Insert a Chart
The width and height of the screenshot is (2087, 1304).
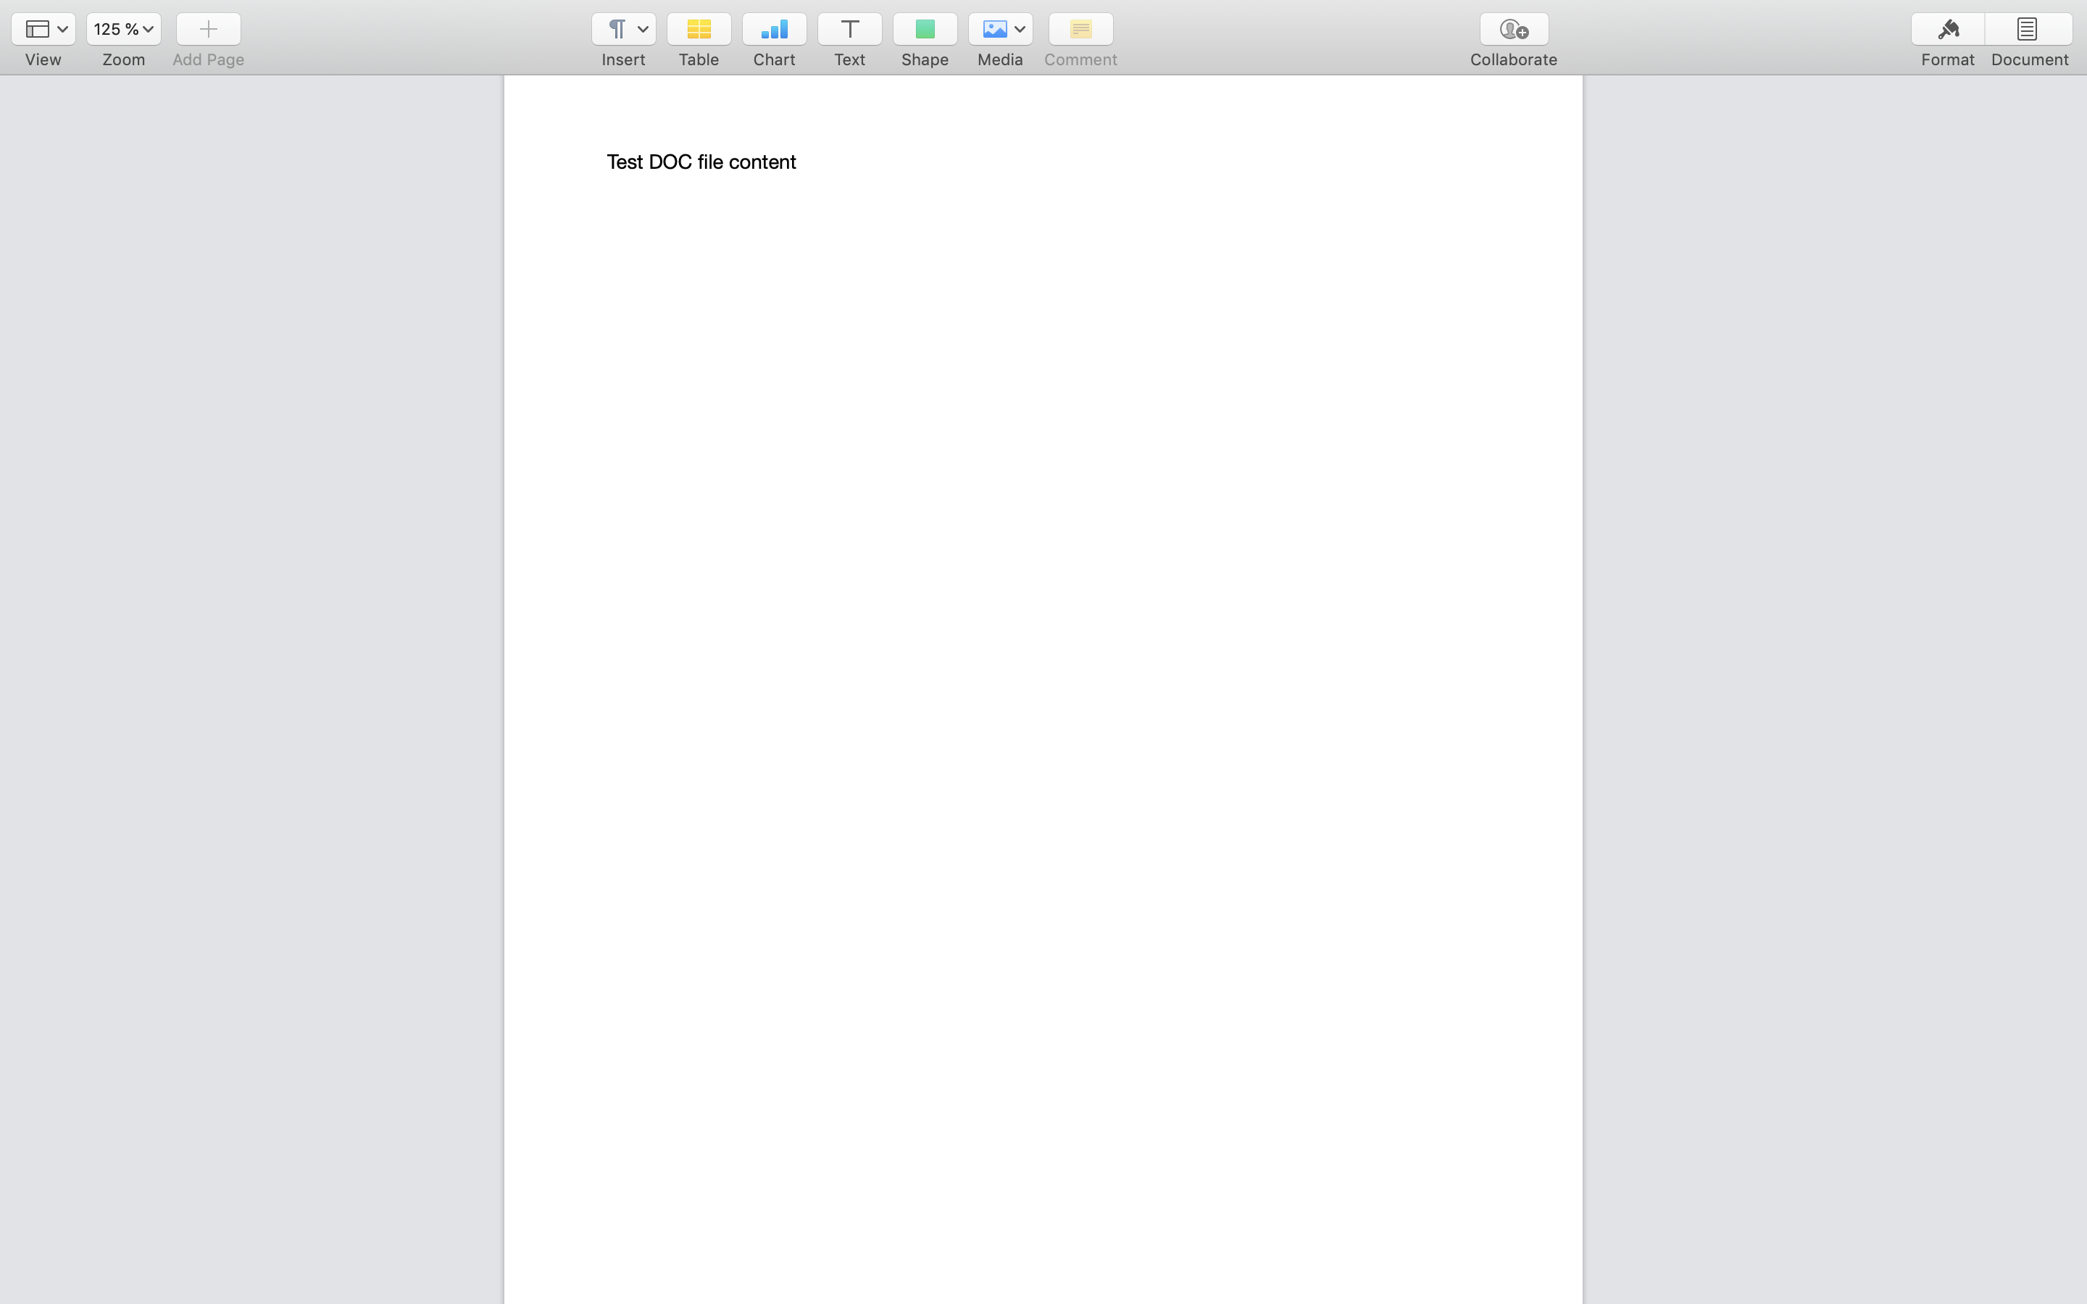click(x=772, y=28)
